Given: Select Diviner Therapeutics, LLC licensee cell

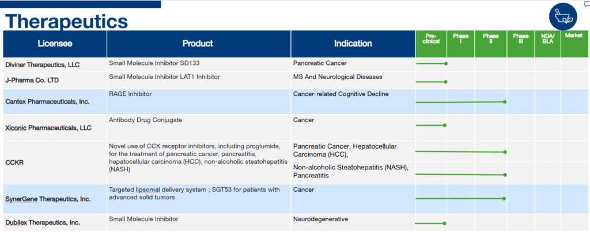Looking at the screenshot, I should click(x=55, y=64).
